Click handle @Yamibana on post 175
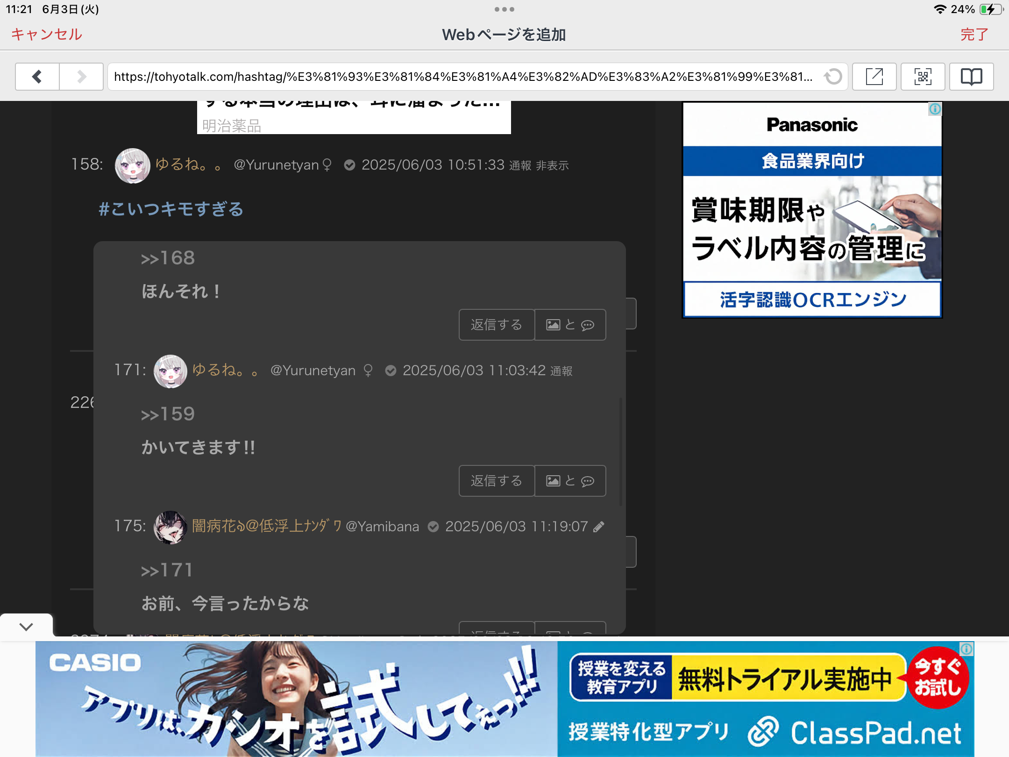 click(x=383, y=527)
